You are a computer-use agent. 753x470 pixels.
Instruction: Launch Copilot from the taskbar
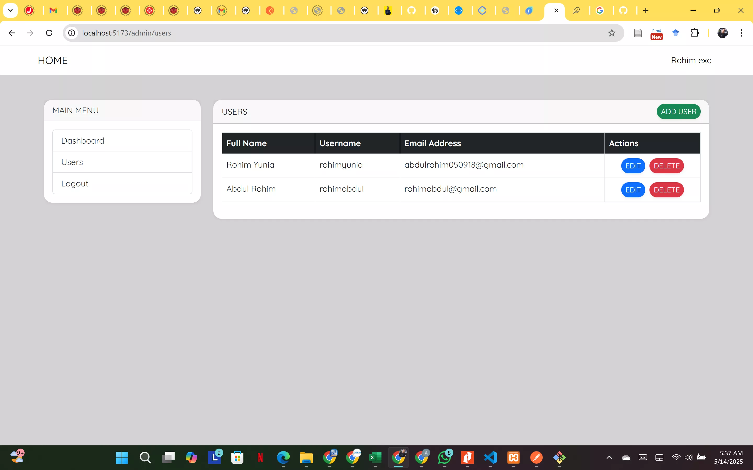pos(191,457)
